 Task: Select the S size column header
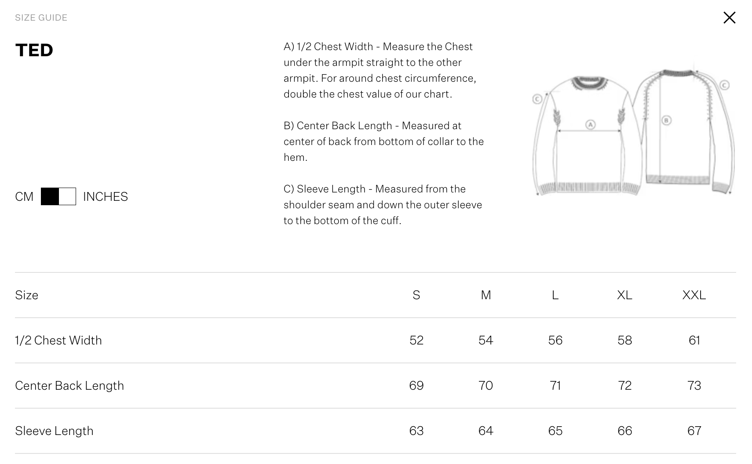(x=416, y=295)
